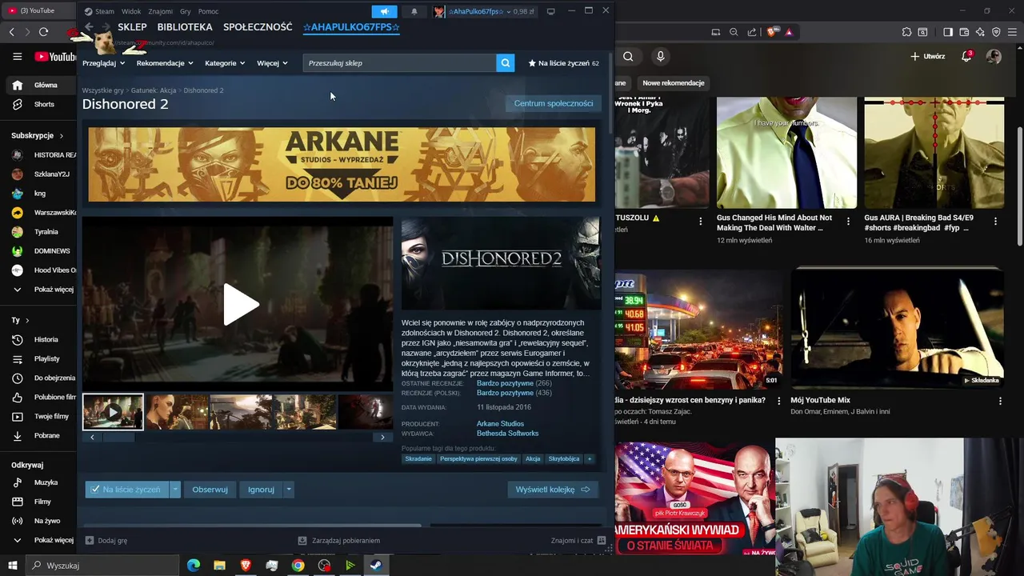Image resolution: width=1024 pixels, height=576 pixels.
Task: Toggle the 'Na liście życzeń' wishlist checkbox button
Action: 126,490
